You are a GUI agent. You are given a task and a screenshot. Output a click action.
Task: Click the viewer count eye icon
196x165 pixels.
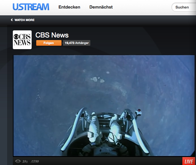tap(18, 161)
